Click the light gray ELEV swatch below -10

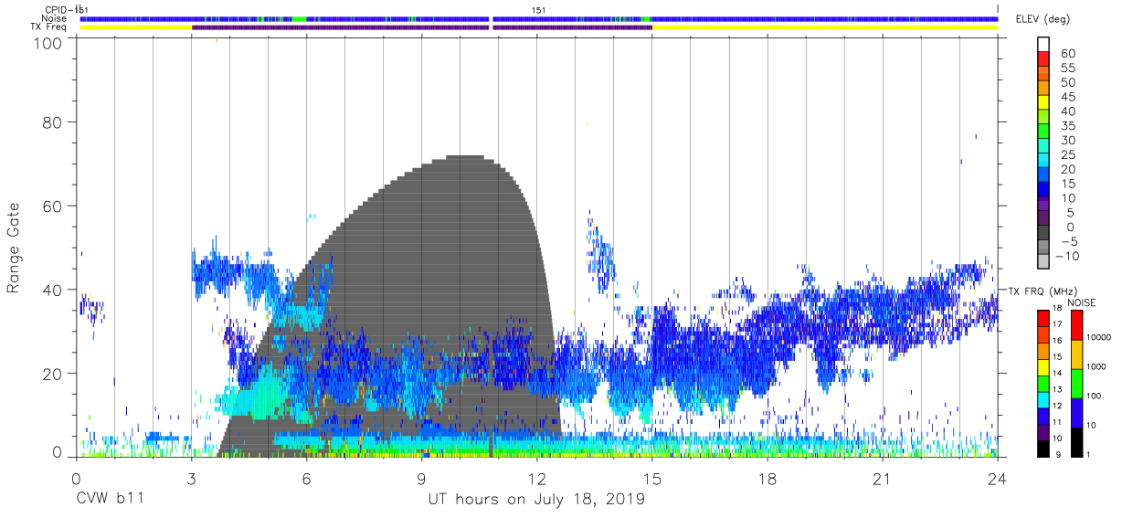(x=1043, y=262)
